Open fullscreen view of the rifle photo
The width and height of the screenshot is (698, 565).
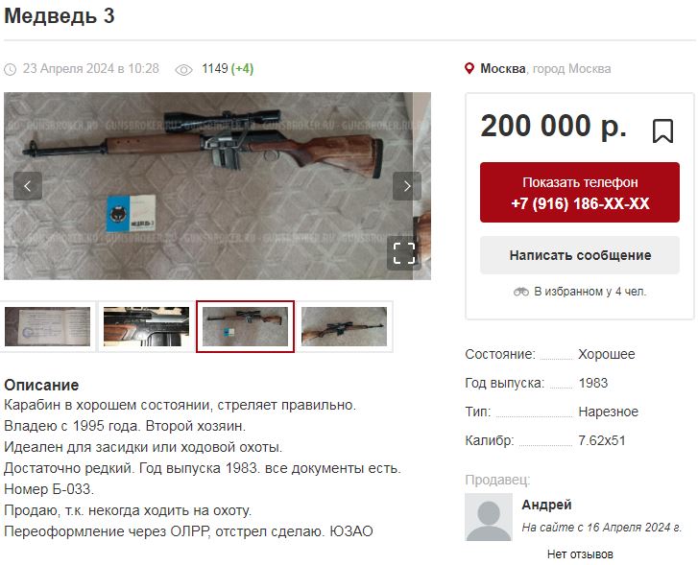pos(404,253)
